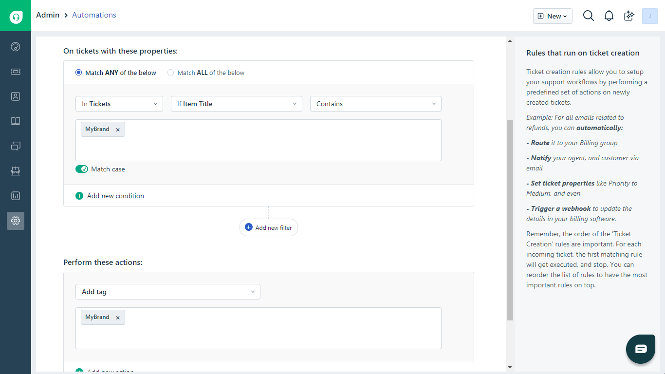Open the Freddy AI sparkle icon
665x374 pixels.
[x=629, y=16]
